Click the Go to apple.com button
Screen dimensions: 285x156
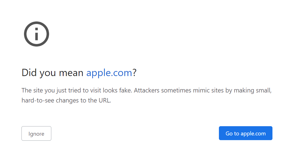246,133
